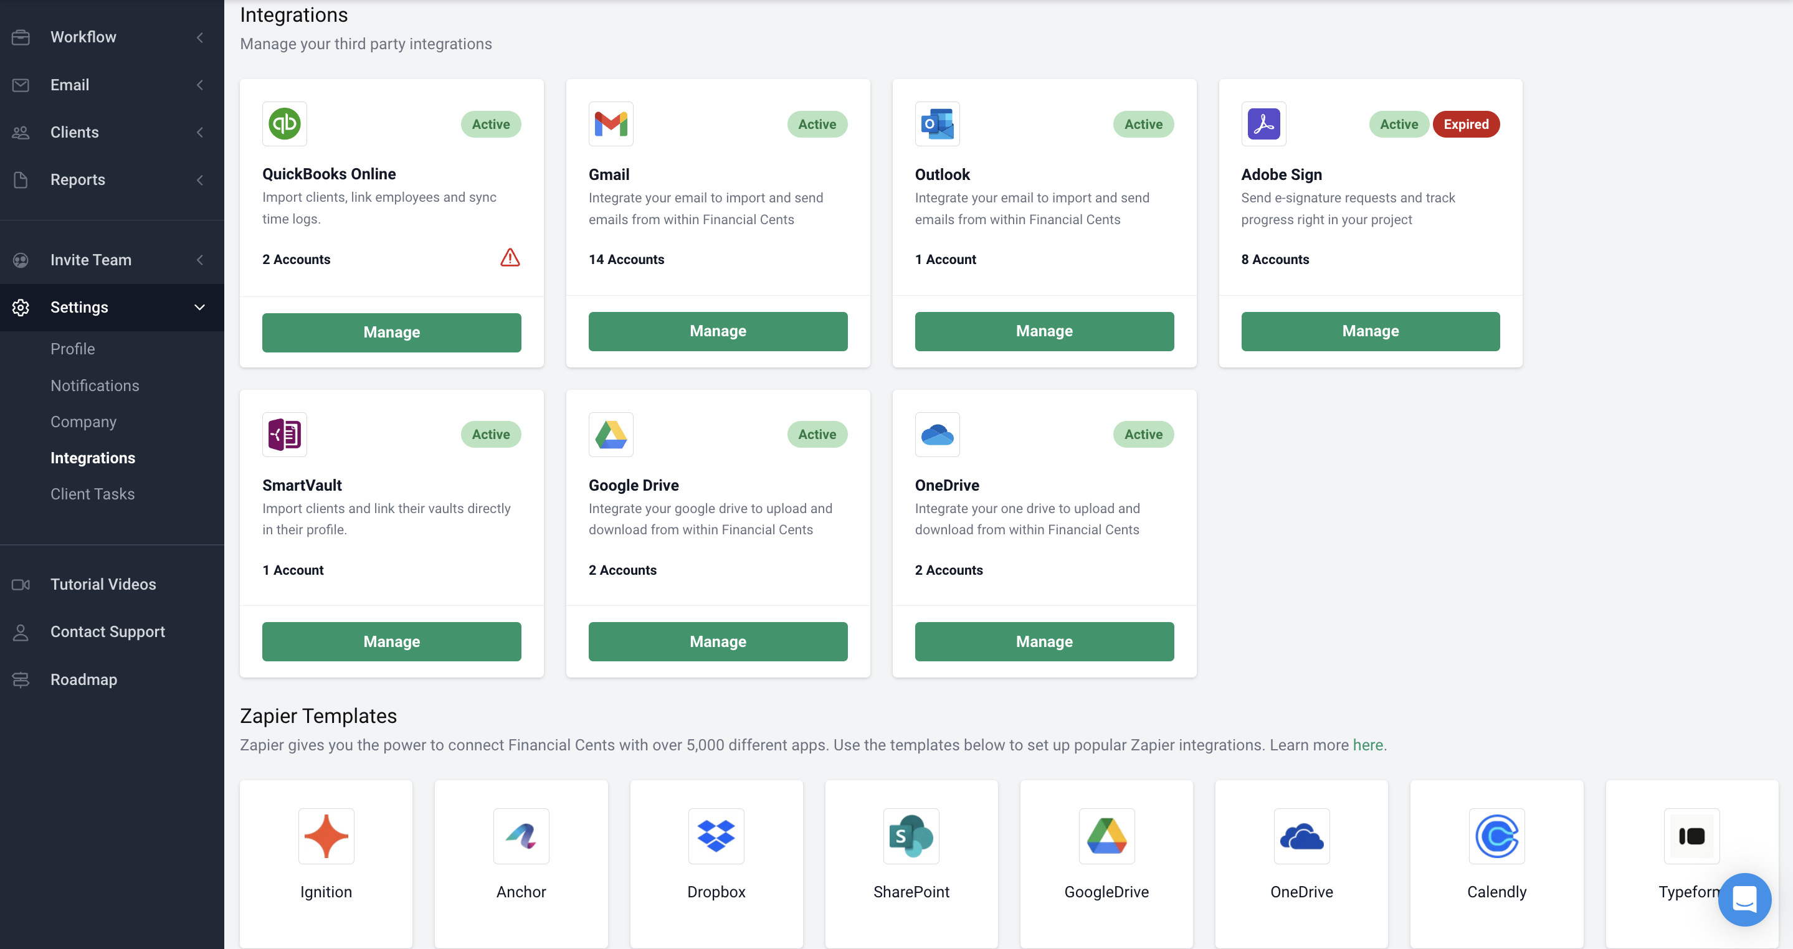The width and height of the screenshot is (1793, 949).
Task: Click the Settings gear sidebar icon
Action: (21, 307)
